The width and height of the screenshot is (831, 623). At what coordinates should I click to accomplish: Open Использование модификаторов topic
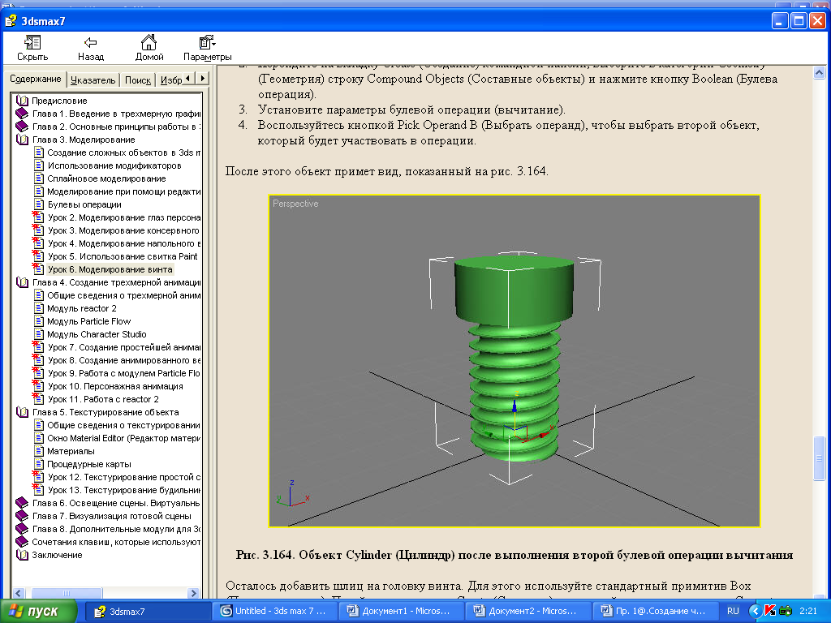[114, 165]
